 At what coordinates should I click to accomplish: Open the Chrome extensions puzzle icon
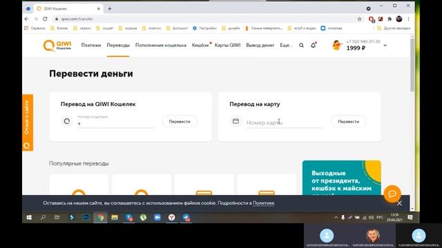click(x=390, y=19)
